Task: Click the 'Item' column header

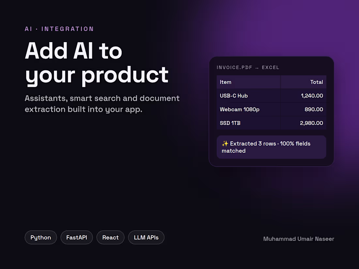Action: [x=249, y=82]
